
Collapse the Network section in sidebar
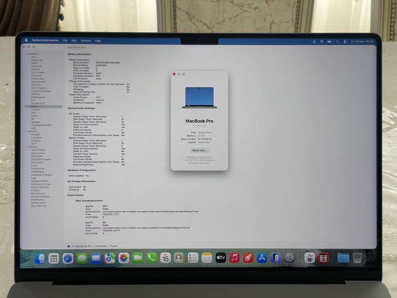click(26, 131)
